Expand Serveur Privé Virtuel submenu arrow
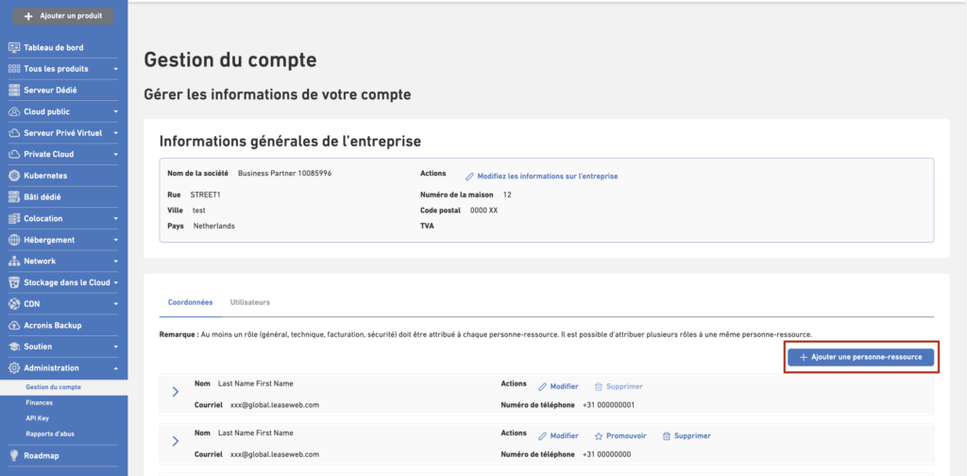Image resolution: width=967 pixels, height=476 pixels. pos(115,133)
